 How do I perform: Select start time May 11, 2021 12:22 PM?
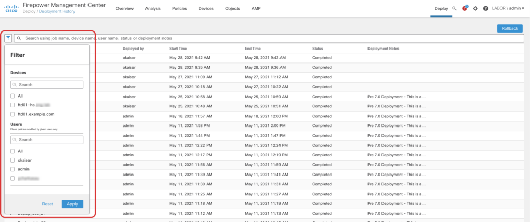coord(190,145)
